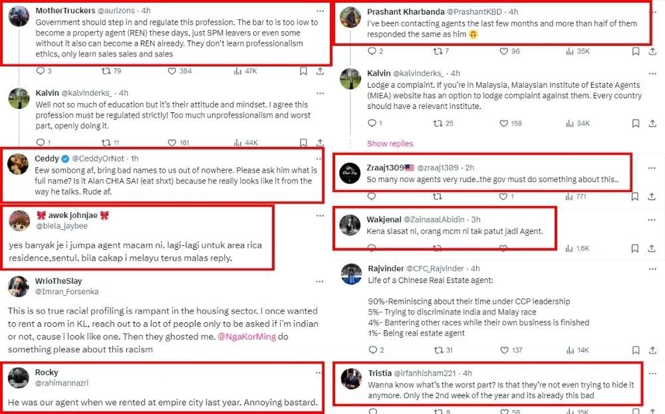Image resolution: width=665 pixels, height=414 pixels.
Task: Toggle like on Zraaj1309's tweet
Action: [x=503, y=197]
